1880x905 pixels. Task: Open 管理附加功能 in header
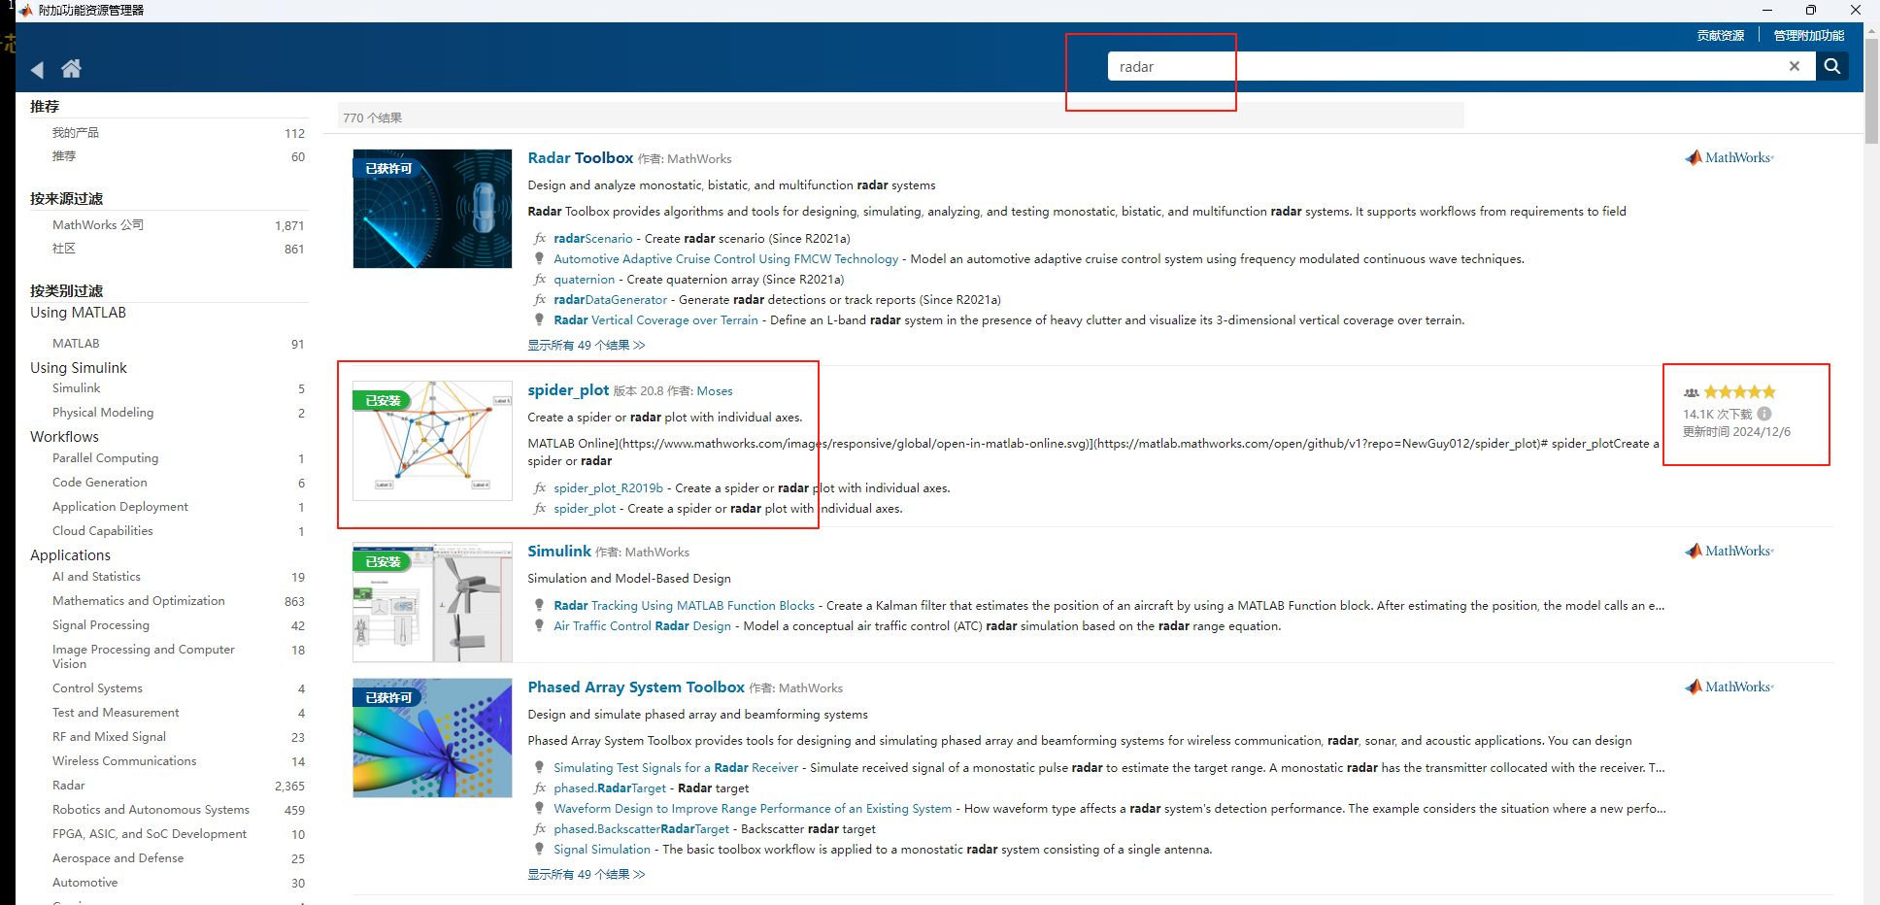coord(1809,35)
